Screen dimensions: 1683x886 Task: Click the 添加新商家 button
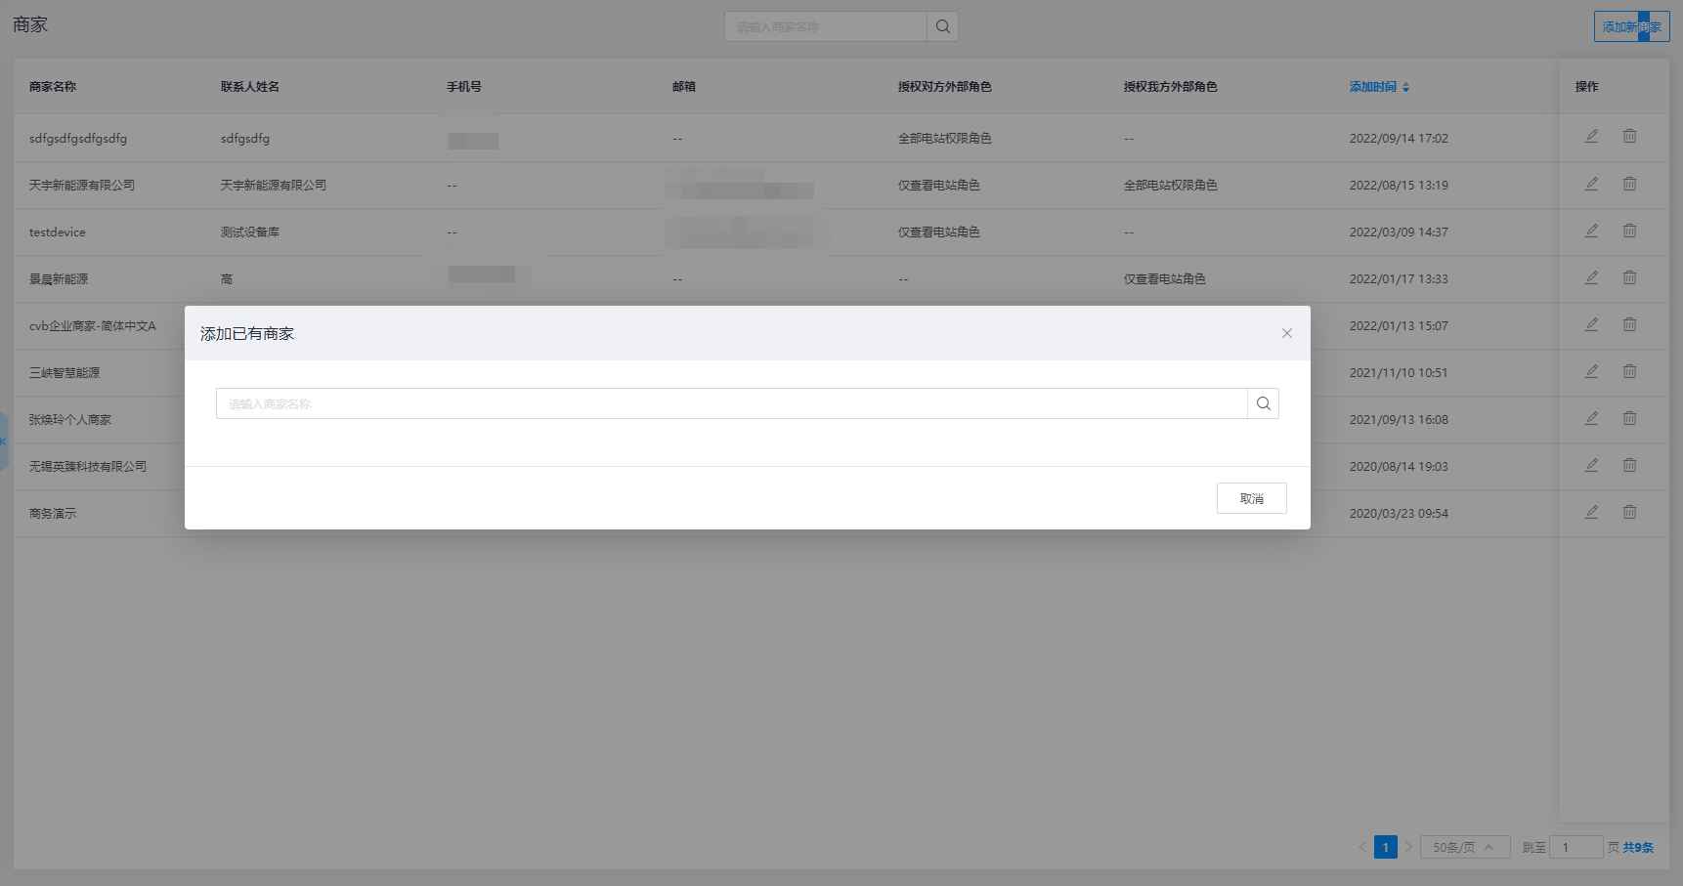click(1630, 26)
